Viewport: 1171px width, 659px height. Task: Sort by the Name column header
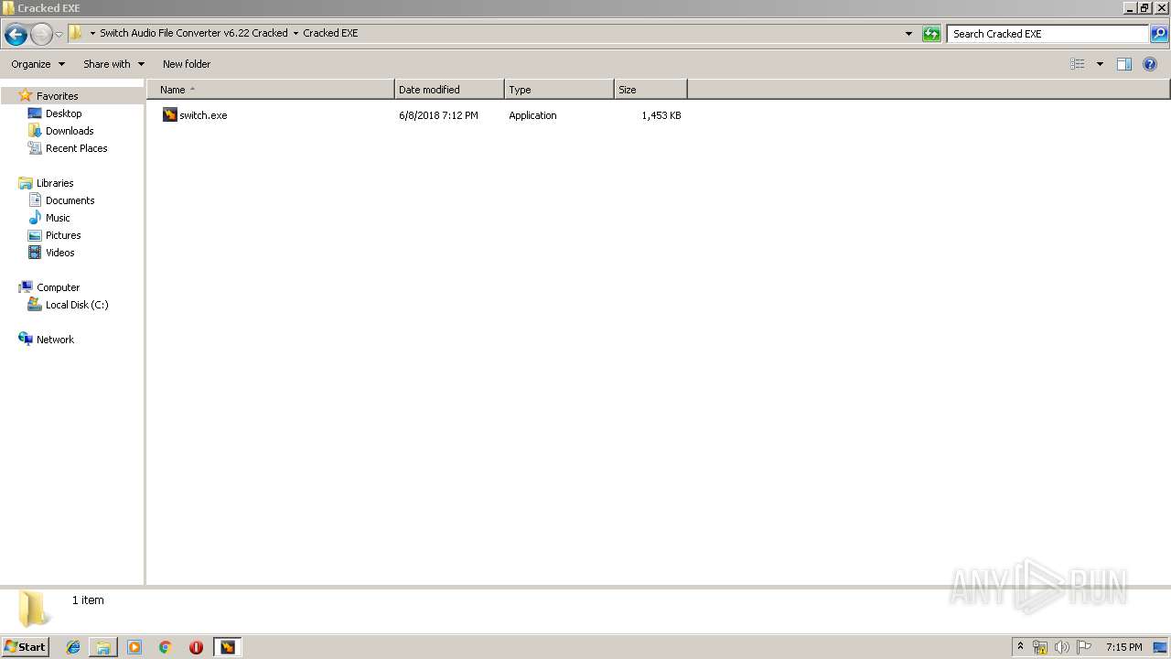pyautogui.click(x=271, y=90)
